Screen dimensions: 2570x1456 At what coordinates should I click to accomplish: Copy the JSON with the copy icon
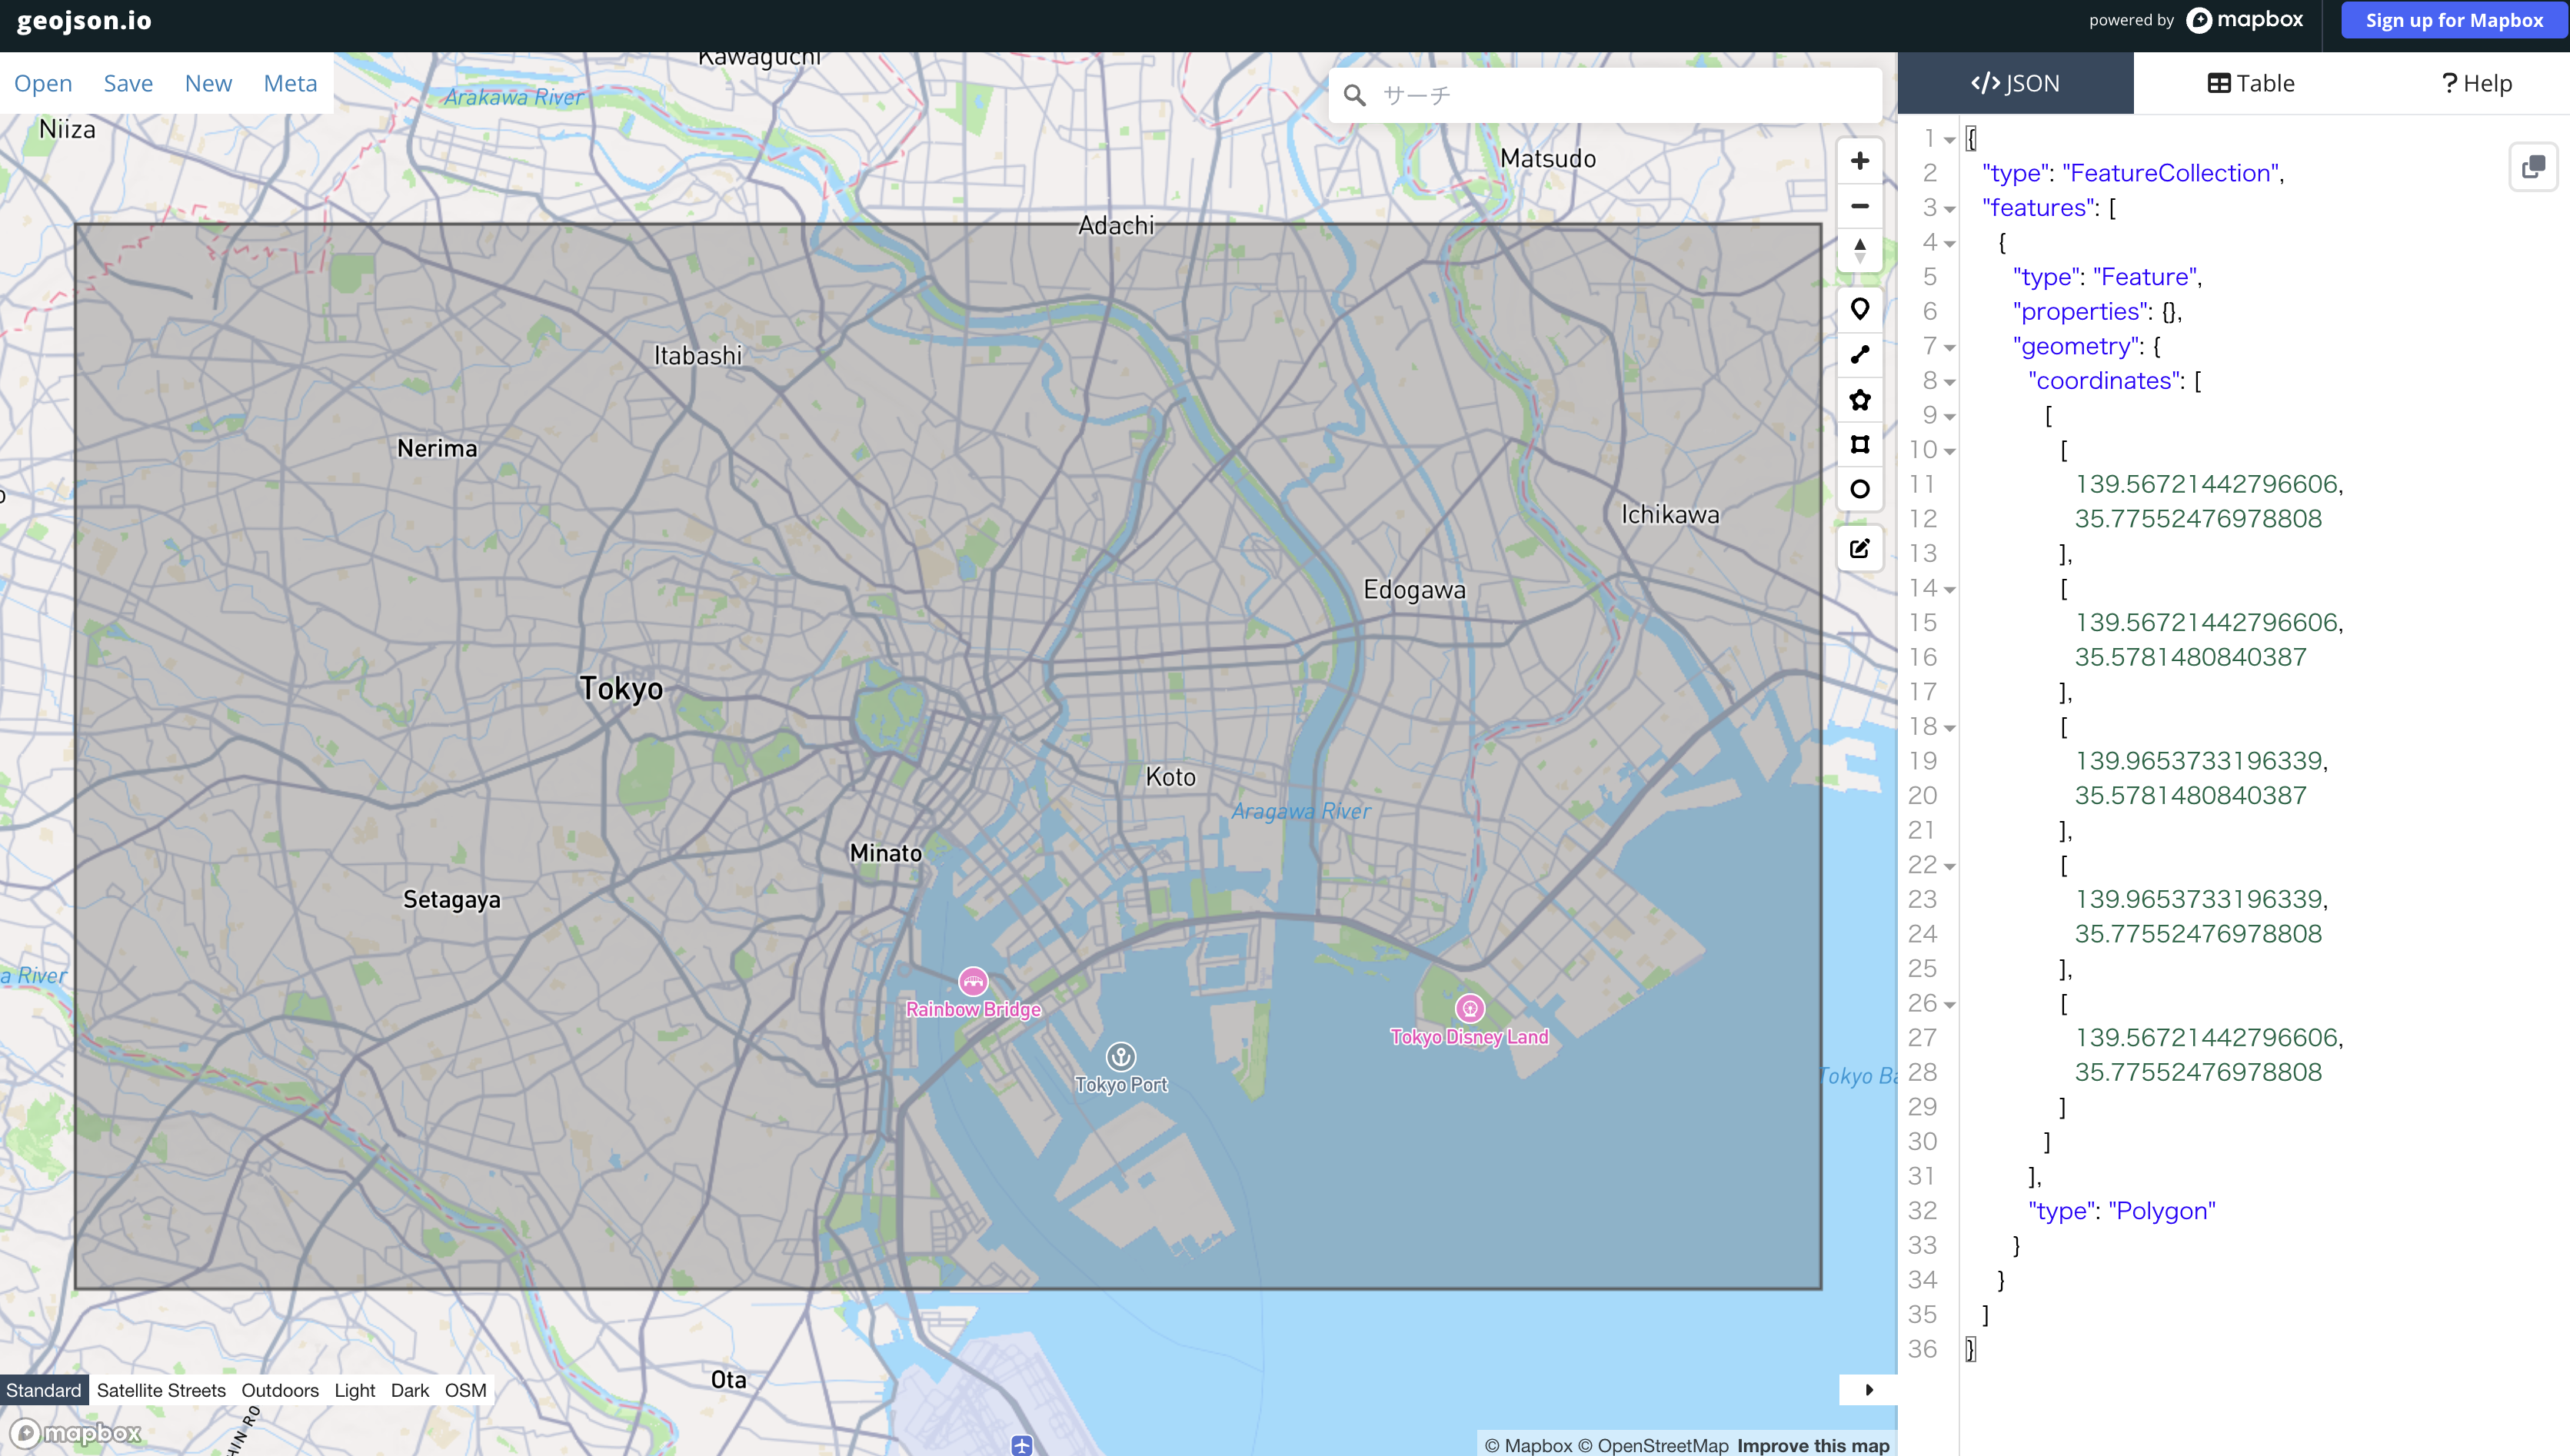(x=2533, y=167)
